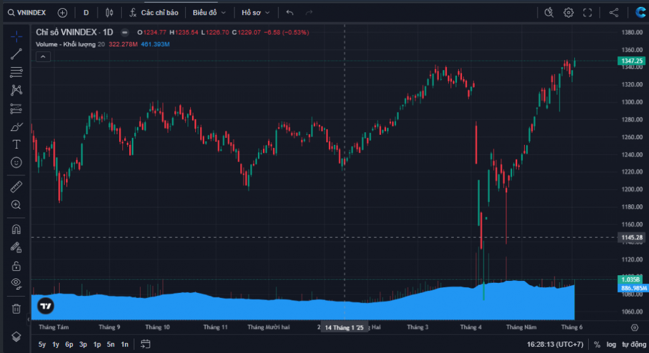Set range to 1n
Image resolution: width=649 pixels, height=353 pixels.
pos(124,344)
